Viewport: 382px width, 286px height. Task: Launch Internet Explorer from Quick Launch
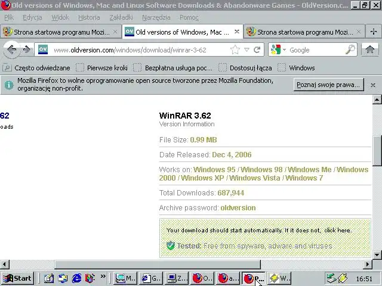pos(76,278)
